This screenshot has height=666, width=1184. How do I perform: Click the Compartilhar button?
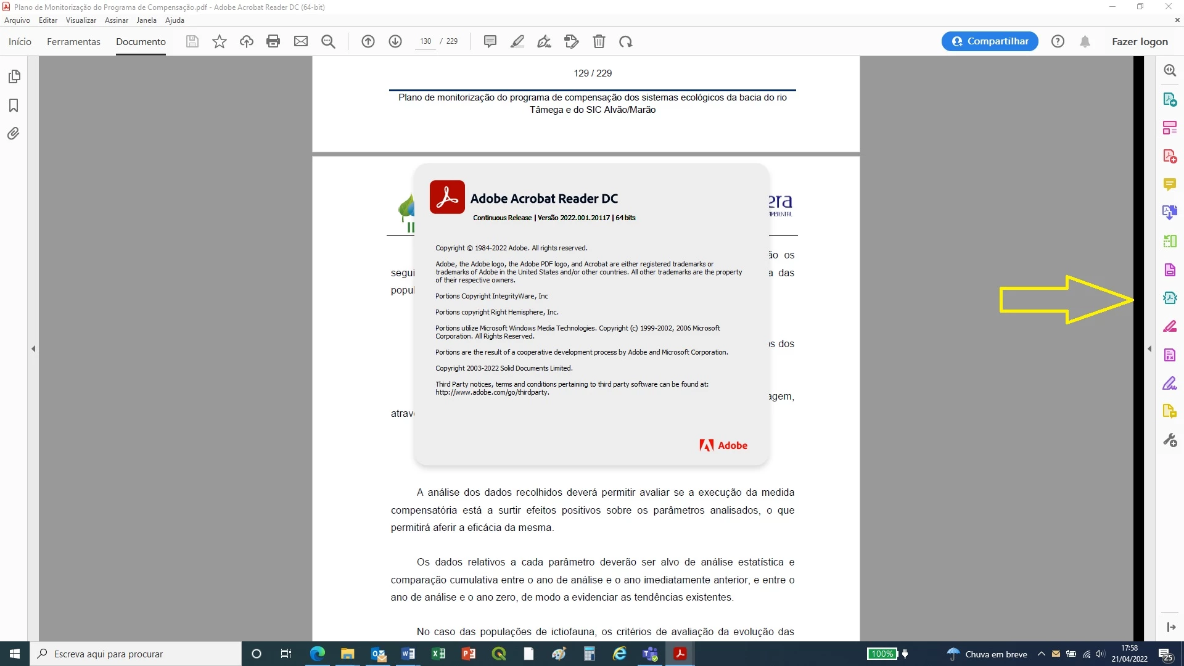pos(990,41)
